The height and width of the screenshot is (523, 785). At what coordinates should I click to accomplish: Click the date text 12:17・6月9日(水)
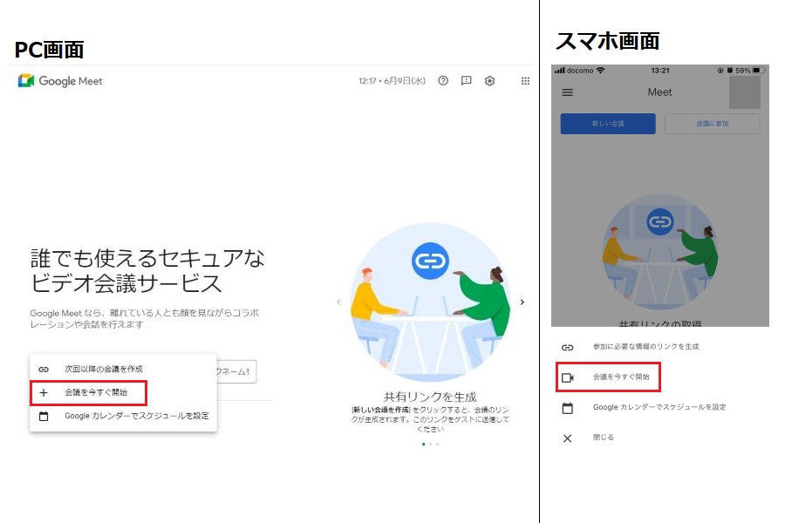(392, 80)
